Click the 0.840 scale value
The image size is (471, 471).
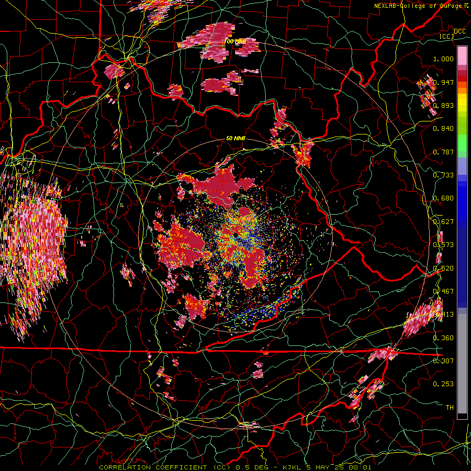443,129
